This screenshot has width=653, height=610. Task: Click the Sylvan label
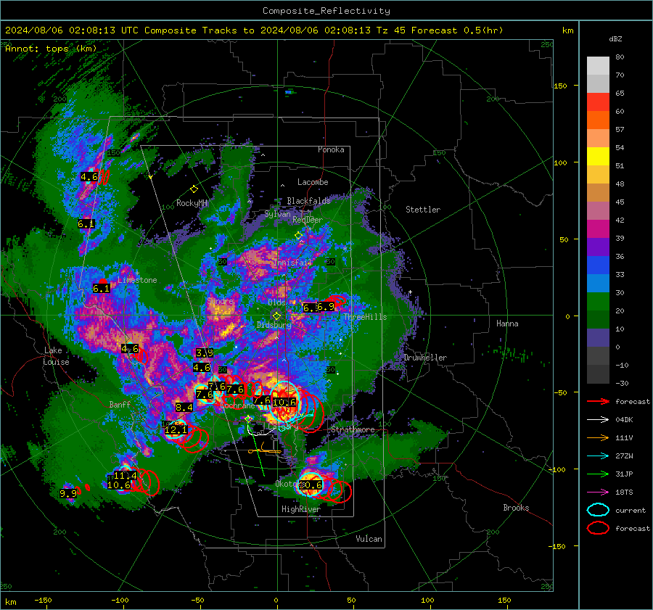277,214
